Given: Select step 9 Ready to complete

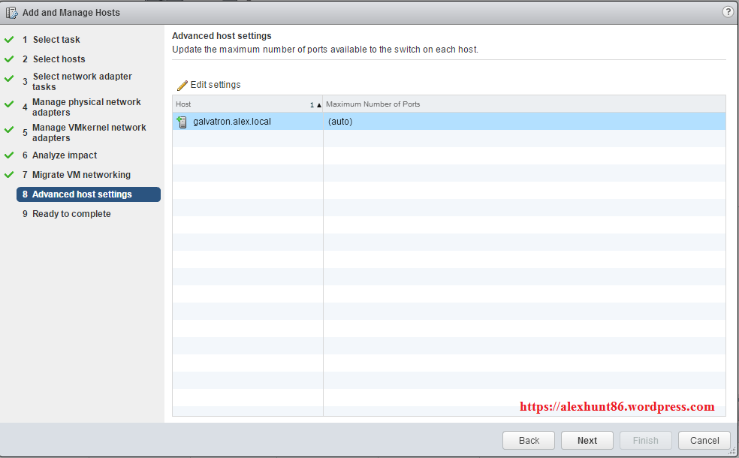Looking at the screenshot, I should click(x=66, y=213).
